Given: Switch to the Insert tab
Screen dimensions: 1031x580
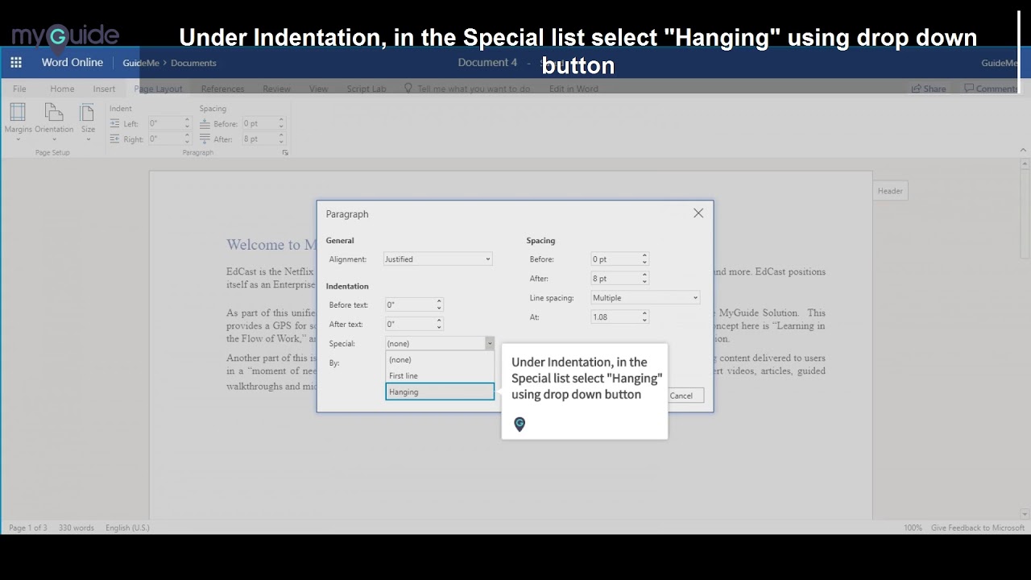Looking at the screenshot, I should 104,89.
